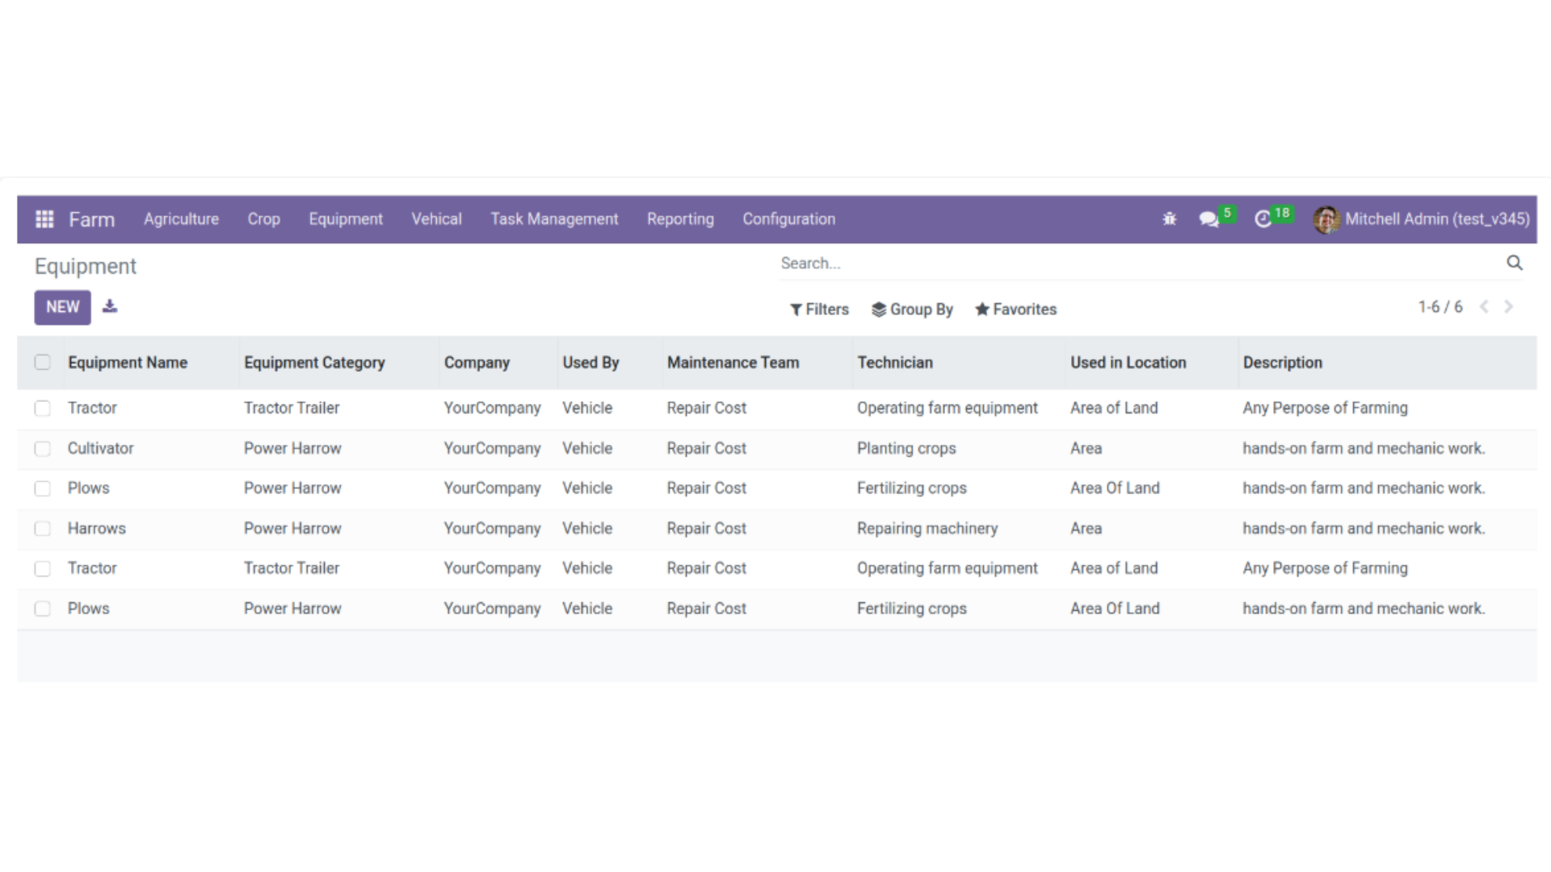This screenshot has height=872, width=1551.
Task: Open the apps grid menu icon
Action: [44, 219]
